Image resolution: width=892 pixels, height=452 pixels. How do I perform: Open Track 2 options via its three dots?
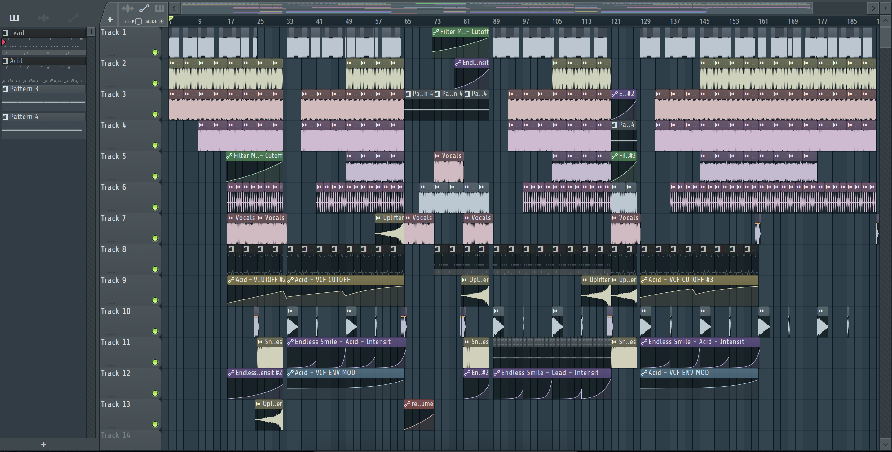point(112,86)
